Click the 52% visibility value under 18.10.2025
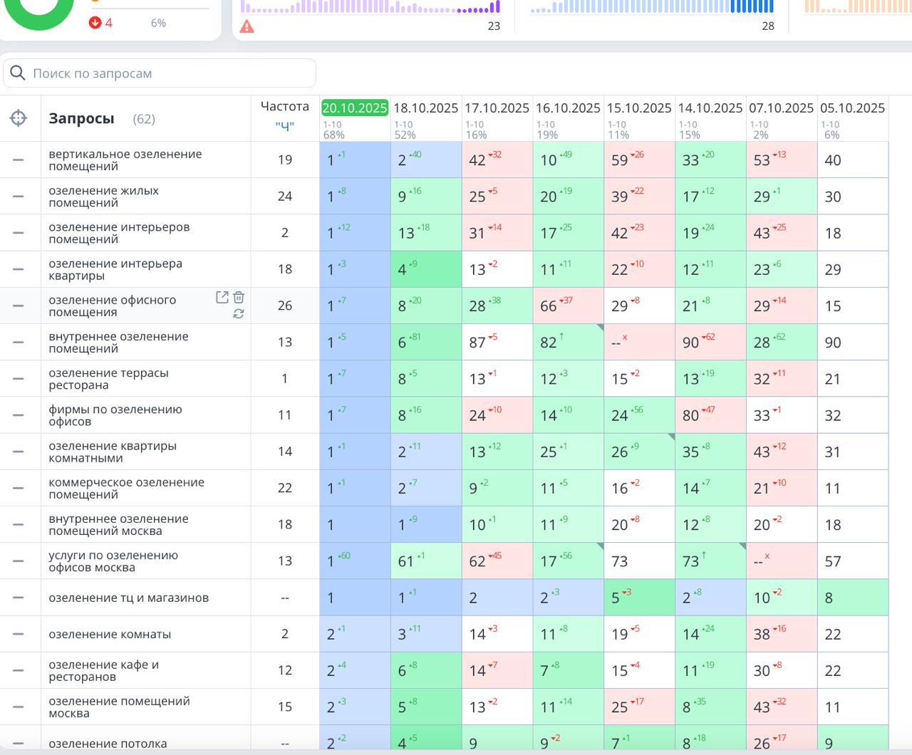The width and height of the screenshot is (912, 755). tap(405, 135)
